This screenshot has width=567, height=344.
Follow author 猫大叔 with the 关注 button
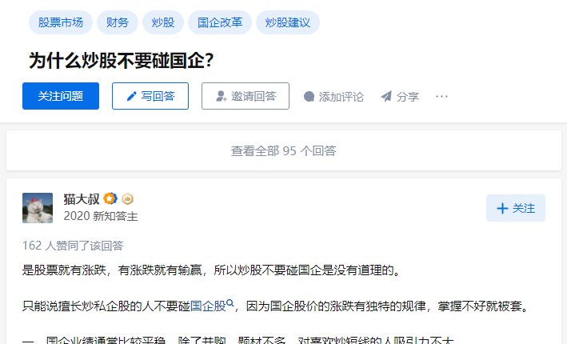516,208
